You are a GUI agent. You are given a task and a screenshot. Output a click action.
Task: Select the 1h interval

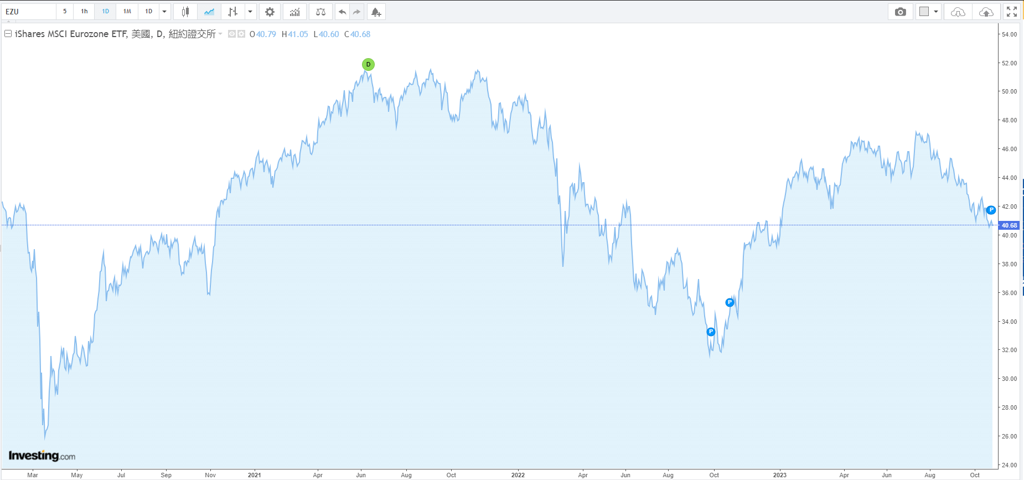click(x=84, y=12)
